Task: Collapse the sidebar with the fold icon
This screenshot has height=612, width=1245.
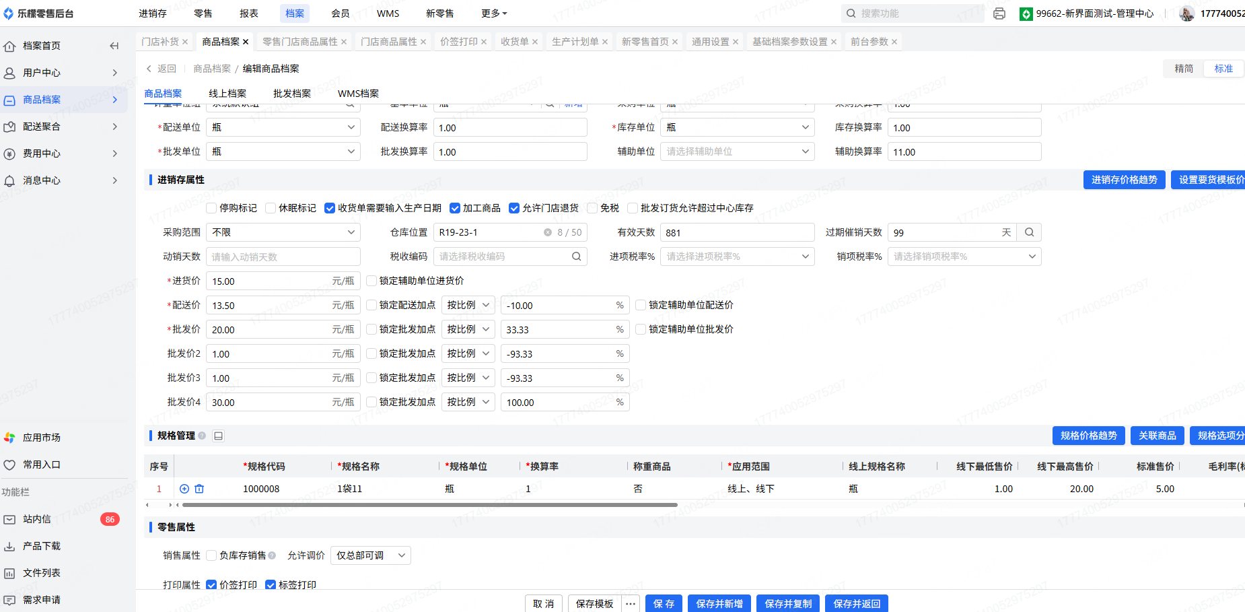Action: [x=114, y=46]
